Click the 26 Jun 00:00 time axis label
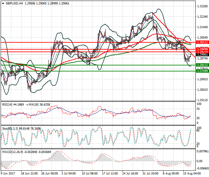This screenshot has width=209, height=177. (x=50, y=174)
